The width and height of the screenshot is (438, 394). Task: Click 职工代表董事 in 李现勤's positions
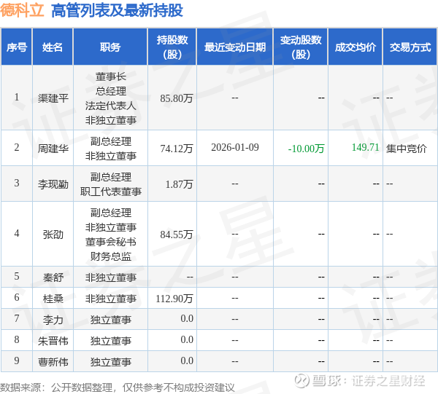(111, 192)
